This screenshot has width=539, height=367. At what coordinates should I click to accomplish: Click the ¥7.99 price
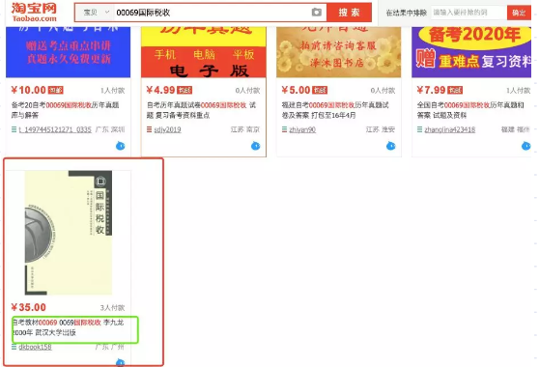pyautogui.click(x=431, y=90)
